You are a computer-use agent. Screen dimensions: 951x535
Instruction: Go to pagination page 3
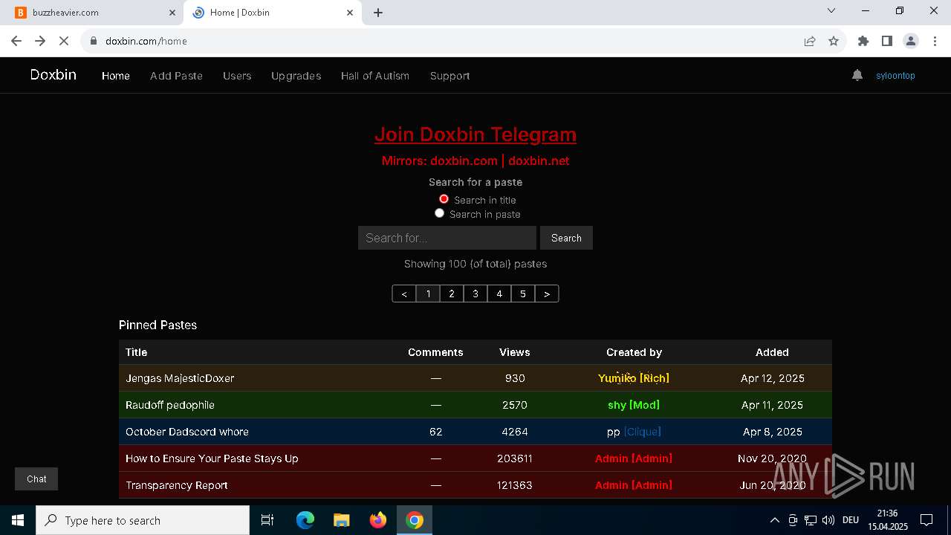click(x=475, y=294)
